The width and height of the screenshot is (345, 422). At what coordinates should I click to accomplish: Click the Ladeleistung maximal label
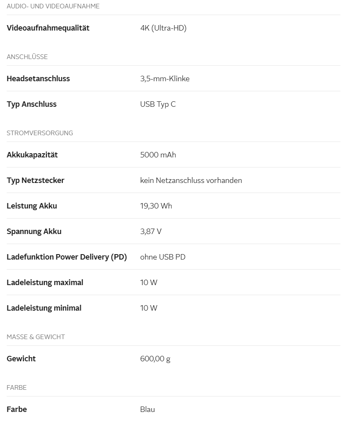tap(45, 283)
